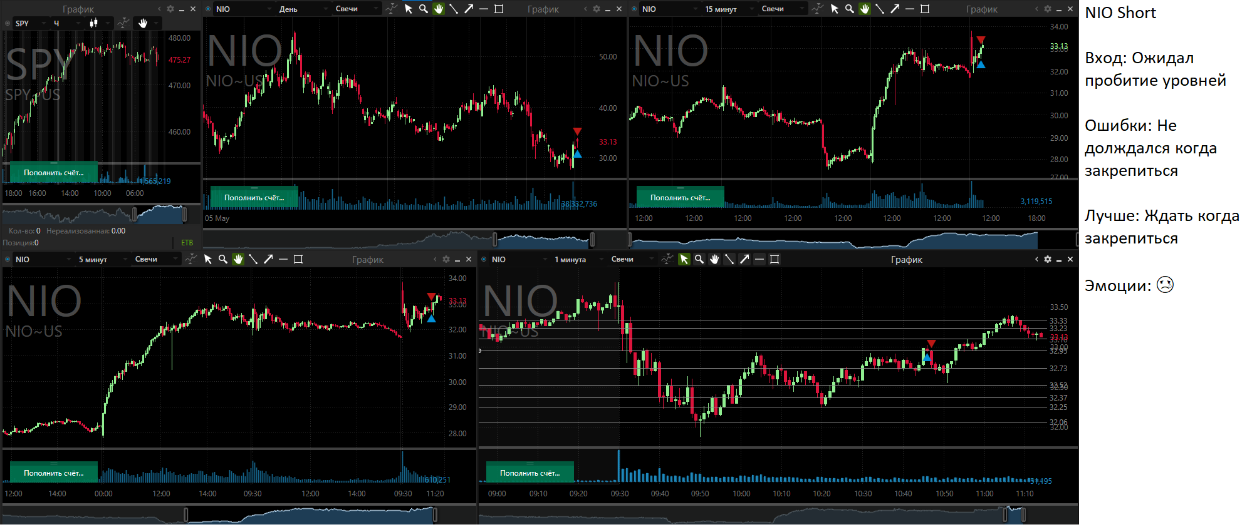This screenshot has height=527, width=1252.
Task: Select active pointer tool in NIO 1 минута chart
Action: (684, 259)
